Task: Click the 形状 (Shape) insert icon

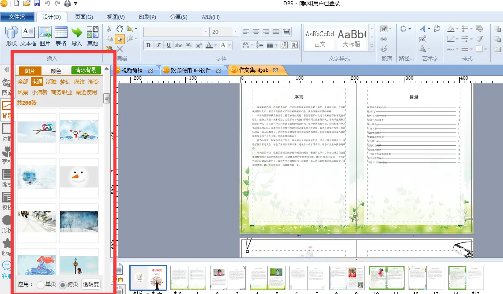Action: pyautogui.click(x=11, y=33)
